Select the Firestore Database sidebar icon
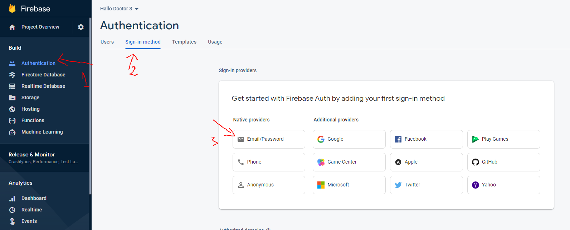 point(12,75)
